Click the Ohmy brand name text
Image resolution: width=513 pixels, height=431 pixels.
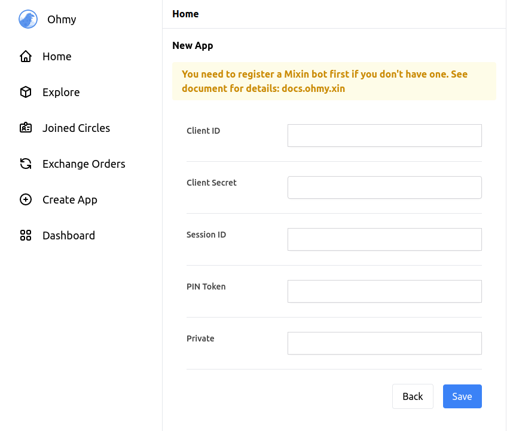pos(62,20)
